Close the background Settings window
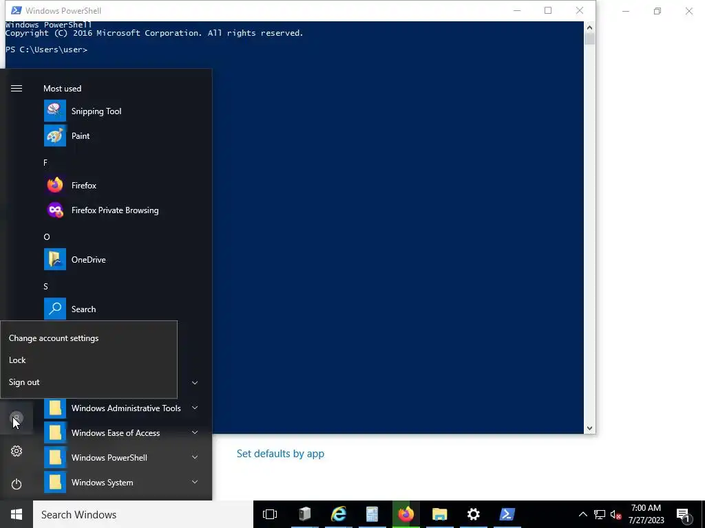The image size is (705, 528). point(688,11)
